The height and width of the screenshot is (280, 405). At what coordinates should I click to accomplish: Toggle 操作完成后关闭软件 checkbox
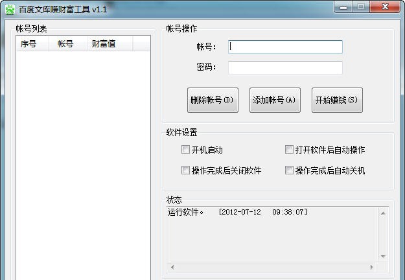(x=185, y=170)
